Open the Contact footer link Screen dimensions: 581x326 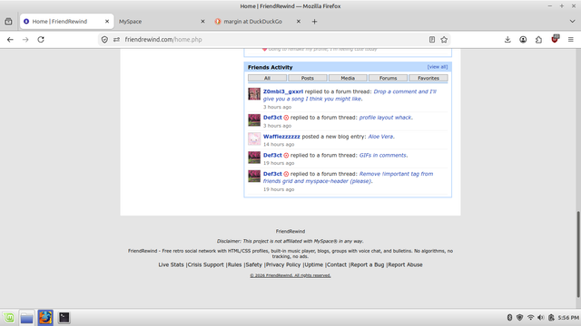coord(337,264)
